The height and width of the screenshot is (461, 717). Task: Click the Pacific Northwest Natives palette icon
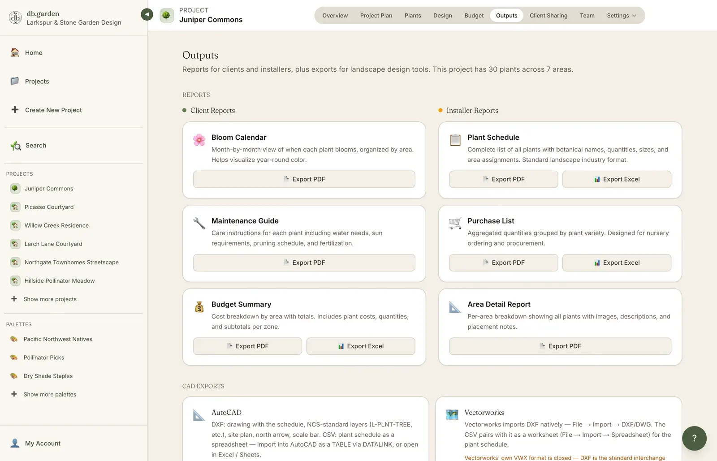pos(14,339)
